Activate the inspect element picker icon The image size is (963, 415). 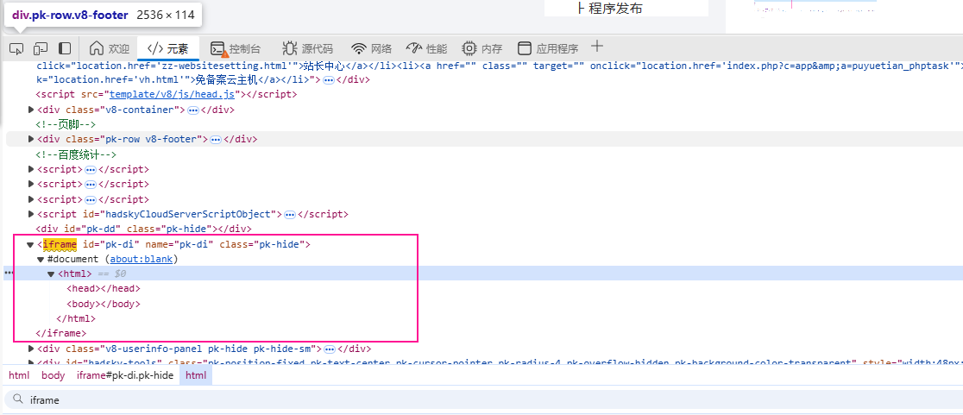[x=18, y=48]
